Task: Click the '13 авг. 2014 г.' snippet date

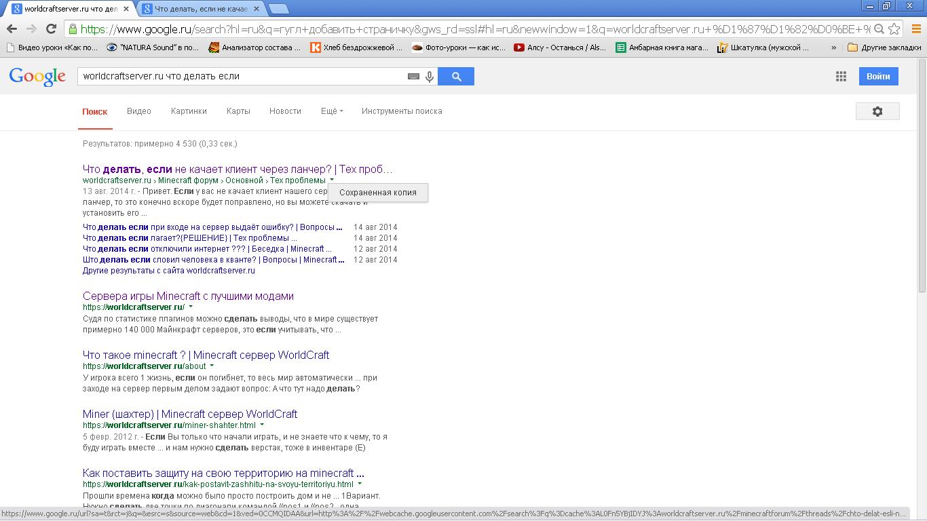Action: [110, 191]
